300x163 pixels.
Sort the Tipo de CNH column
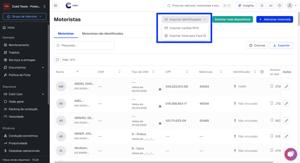pos(153,72)
